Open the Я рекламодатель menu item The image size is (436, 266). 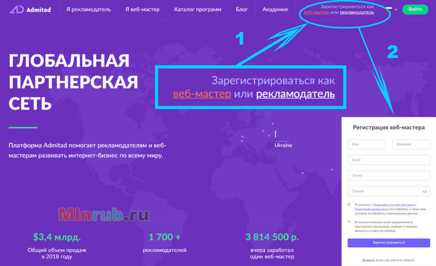(89, 9)
